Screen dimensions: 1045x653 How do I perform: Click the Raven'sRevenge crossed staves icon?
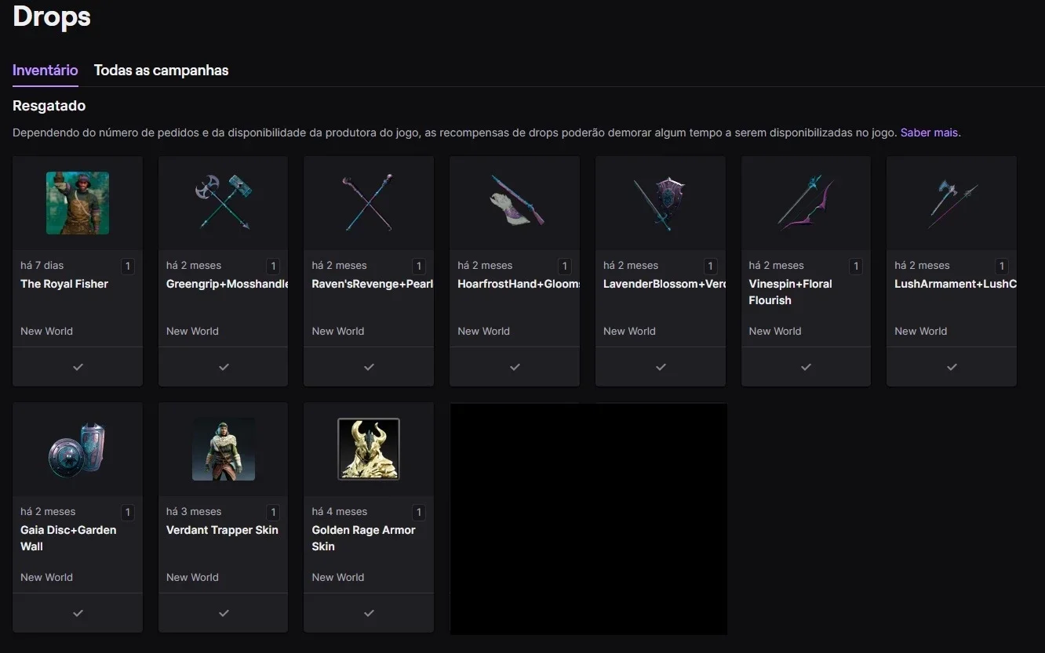tap(369, 203)
